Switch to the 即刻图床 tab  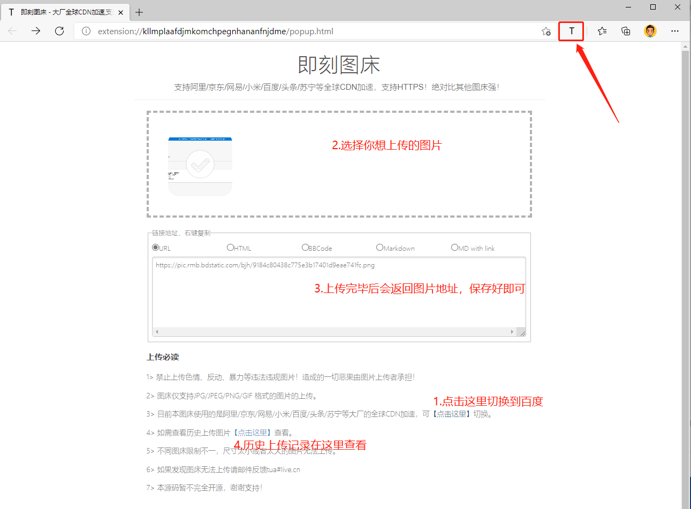point(64,12)
